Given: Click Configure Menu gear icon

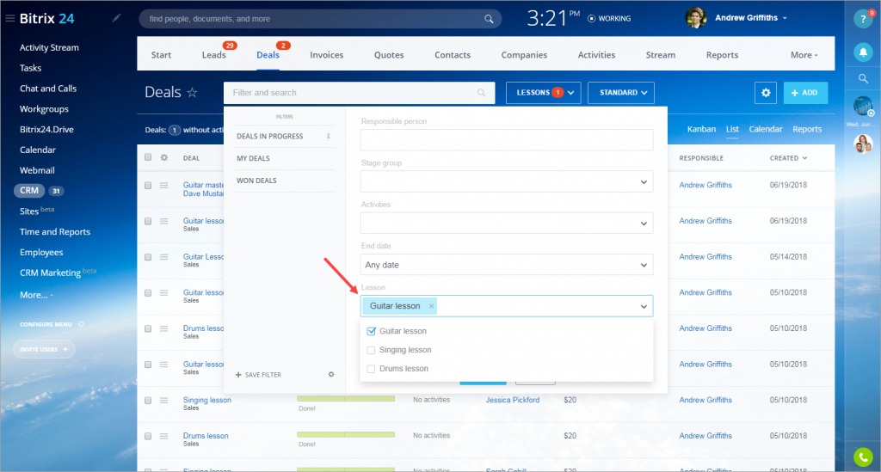Looking at the screenshot, I should [82, 324].
